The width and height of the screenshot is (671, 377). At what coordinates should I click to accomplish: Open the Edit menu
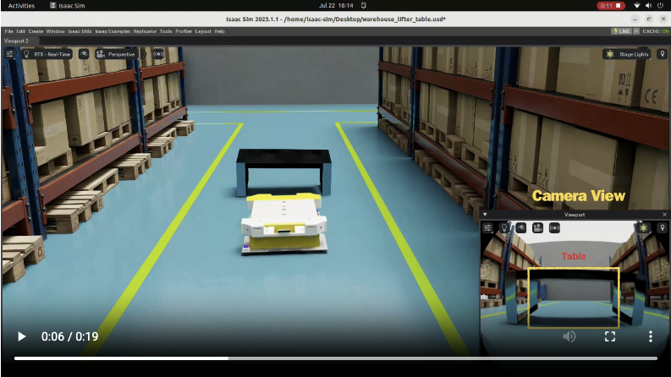(20, 31)
